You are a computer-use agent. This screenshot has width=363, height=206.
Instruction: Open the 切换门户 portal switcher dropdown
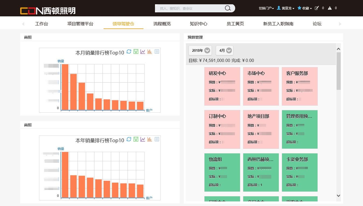point(266,8)
